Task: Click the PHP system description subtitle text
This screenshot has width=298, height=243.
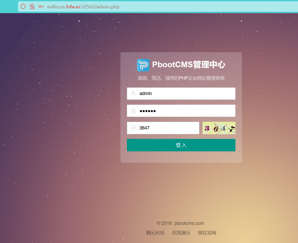Action: click(181, 78)
